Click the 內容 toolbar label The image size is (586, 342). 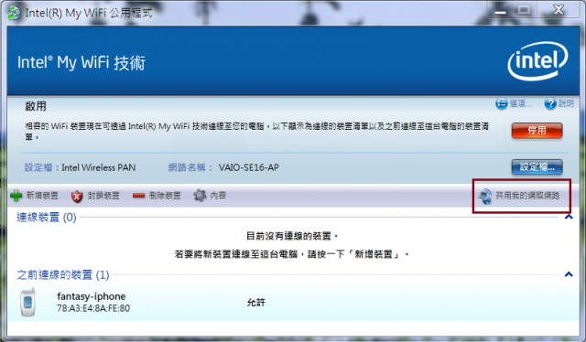click(218, 196)
